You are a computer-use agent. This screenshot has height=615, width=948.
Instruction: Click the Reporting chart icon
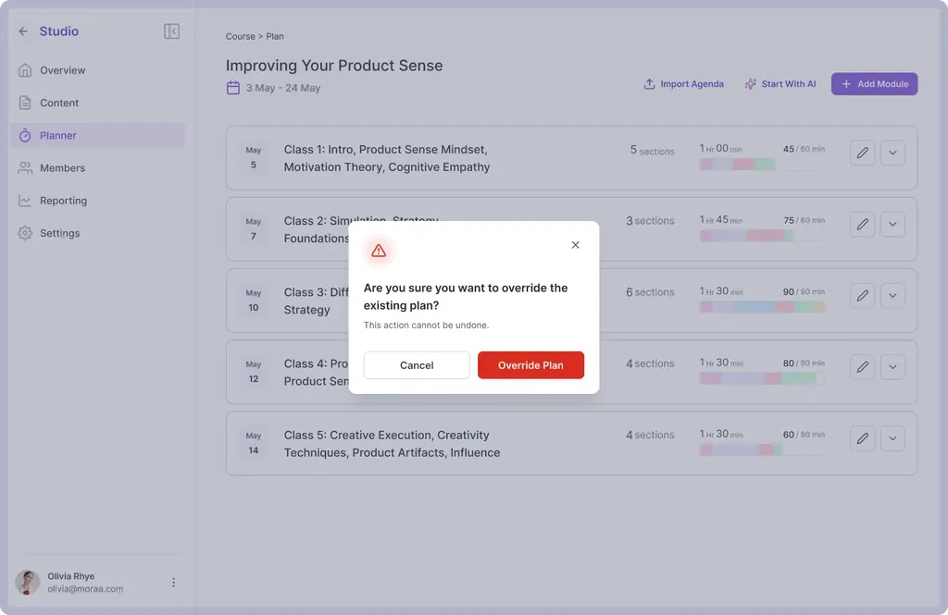pyautogui.click(x=25, y=201)
